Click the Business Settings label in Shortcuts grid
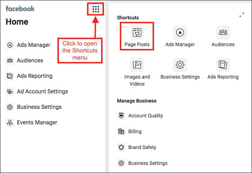The image size is (252, 173). 180,77
